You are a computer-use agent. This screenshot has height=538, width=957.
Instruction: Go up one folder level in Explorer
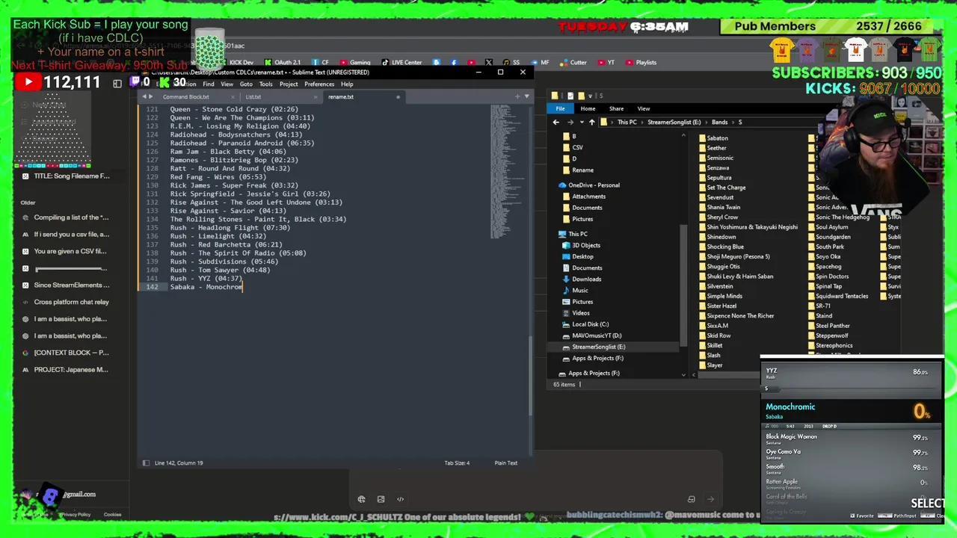[x=591, y=122]
